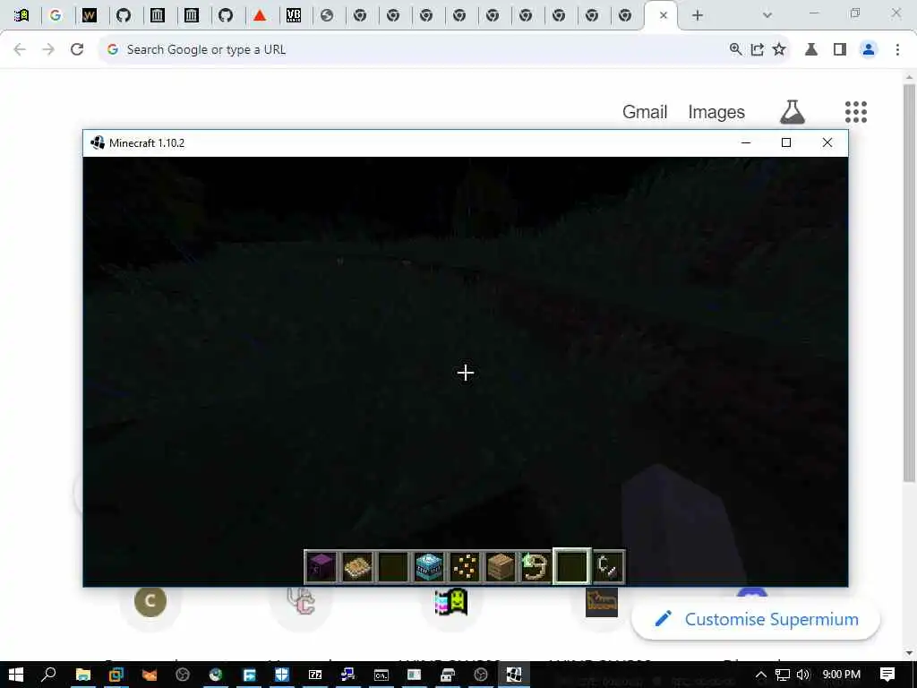This screenshot has height=688, width=917.
Task: Open the browser three-dot menu
Action: click(x=897, y=50)
